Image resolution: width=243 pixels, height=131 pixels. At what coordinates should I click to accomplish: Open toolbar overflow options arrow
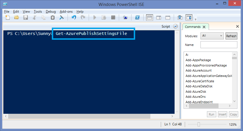[x=196, y=19]
